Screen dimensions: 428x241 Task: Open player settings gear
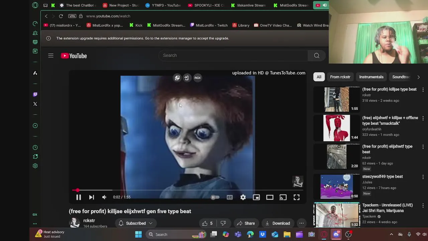(x=243, y=197)
